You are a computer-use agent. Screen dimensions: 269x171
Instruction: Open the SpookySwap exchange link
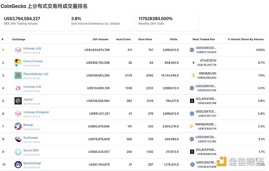[x=32, y=163]
